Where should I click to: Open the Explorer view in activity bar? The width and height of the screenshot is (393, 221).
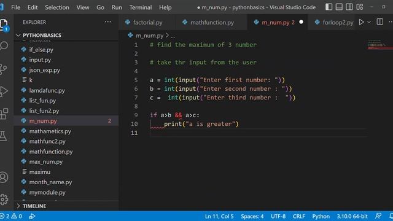[4, 25]
